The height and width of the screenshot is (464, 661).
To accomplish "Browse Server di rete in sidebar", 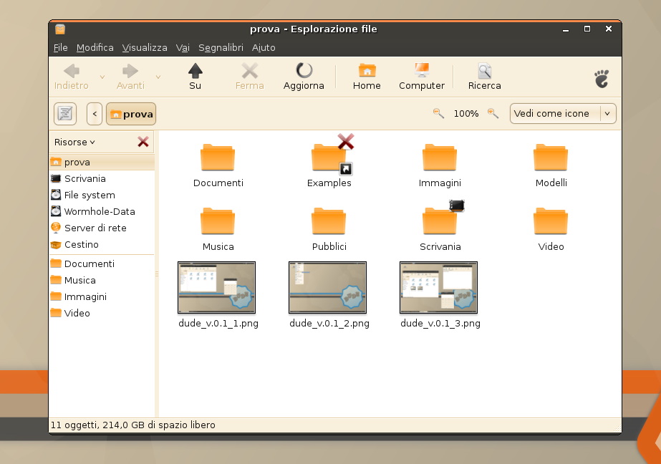I will point(102,228).
